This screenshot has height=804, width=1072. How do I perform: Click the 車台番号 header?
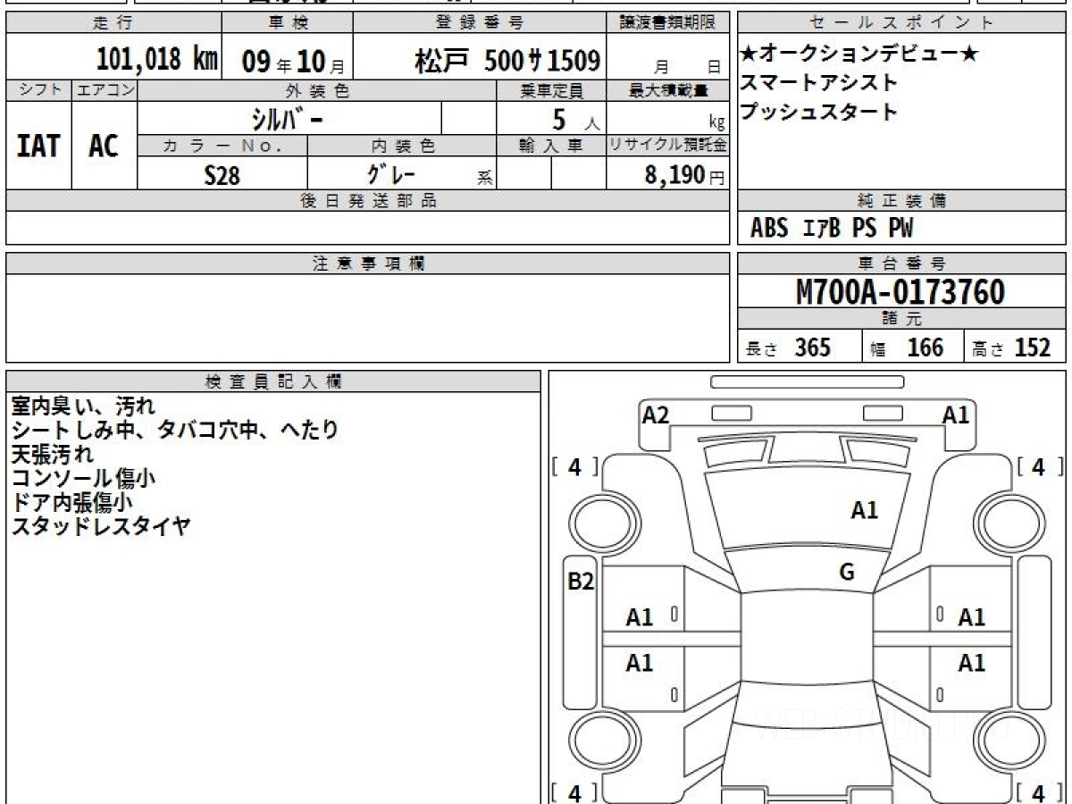coord(901,264)
